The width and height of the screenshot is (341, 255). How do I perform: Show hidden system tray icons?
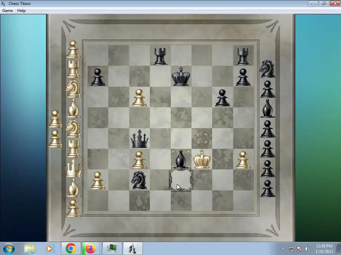pyautogui.click(x=283, y=249)
